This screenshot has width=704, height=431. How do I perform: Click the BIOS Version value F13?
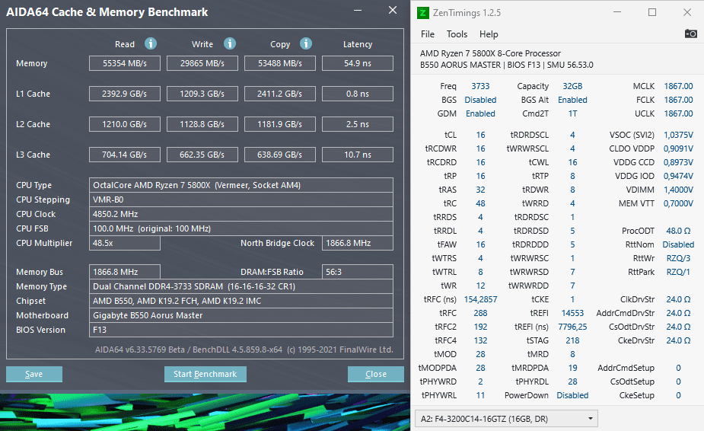tap(241, 330)
